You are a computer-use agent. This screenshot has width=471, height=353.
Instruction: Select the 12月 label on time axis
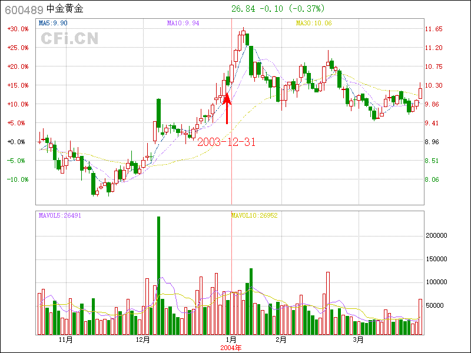(x=143, y=340)
